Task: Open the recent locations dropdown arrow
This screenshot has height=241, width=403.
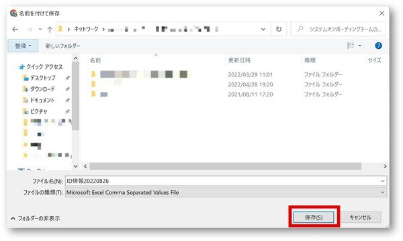Action: (x=40, y=29)
